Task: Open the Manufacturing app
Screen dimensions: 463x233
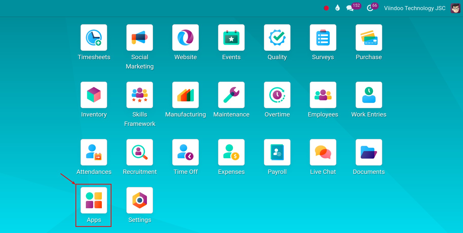Action: point(185,95)
